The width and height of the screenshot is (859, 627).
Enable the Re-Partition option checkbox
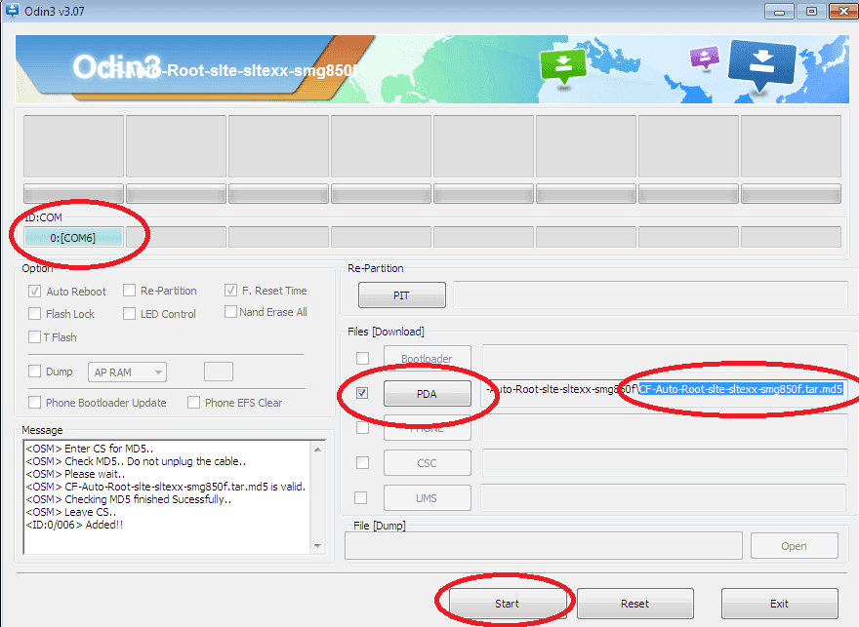pos(129,290)
